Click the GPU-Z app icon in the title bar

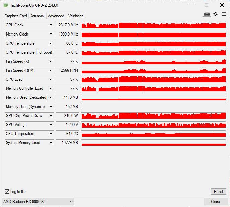coord(6,5)
